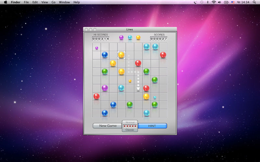Open the File menu
Image resolution: width=260 pixels, height=162 pixels.
pyautogui.click(x=26, y=2)
